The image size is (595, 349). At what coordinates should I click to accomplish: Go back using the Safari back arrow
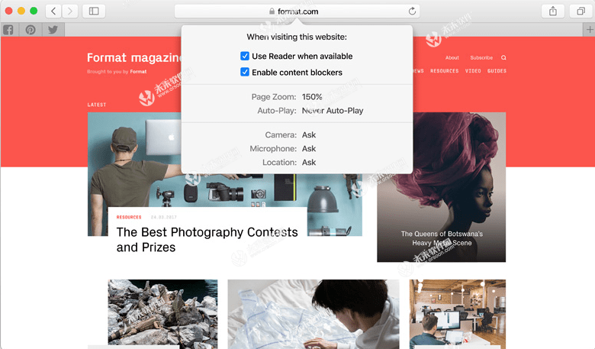53,11
